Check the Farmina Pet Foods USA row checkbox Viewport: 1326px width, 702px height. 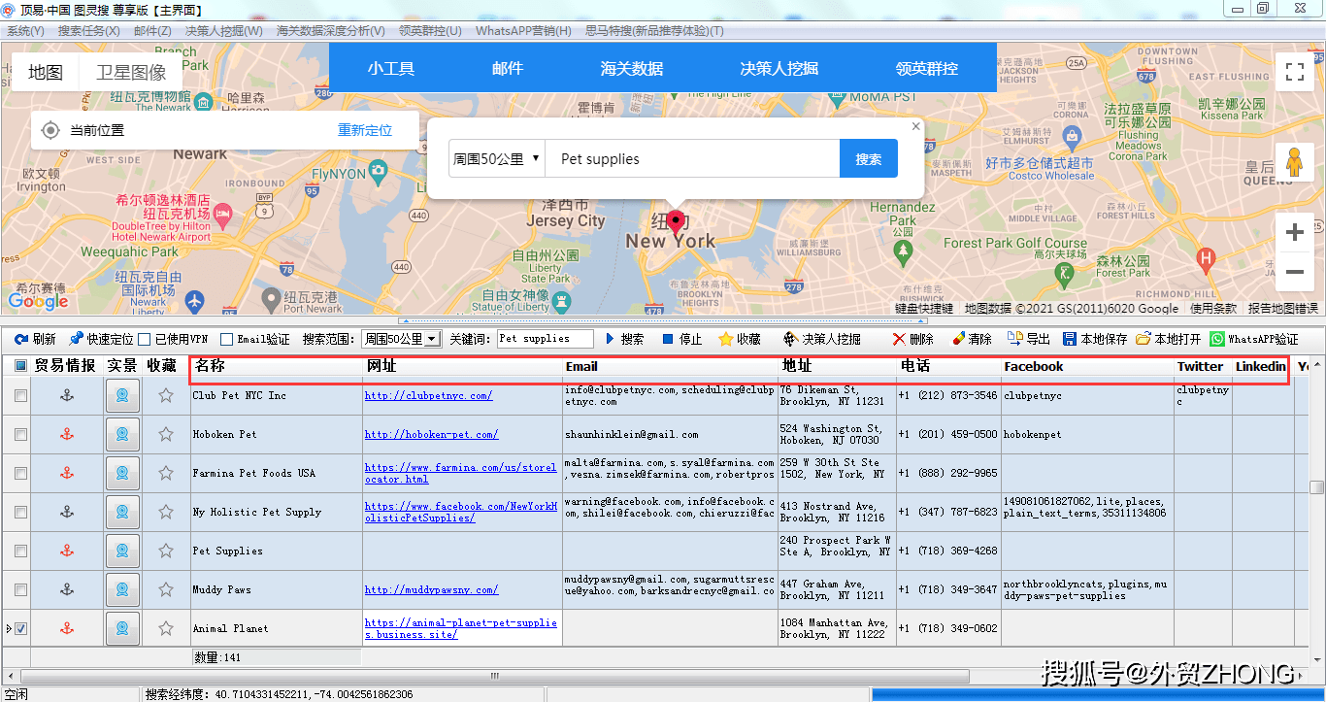coord(20,473)
